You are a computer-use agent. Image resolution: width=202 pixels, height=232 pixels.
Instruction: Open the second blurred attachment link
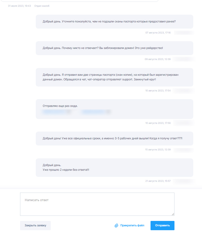[x=96, y=111]
